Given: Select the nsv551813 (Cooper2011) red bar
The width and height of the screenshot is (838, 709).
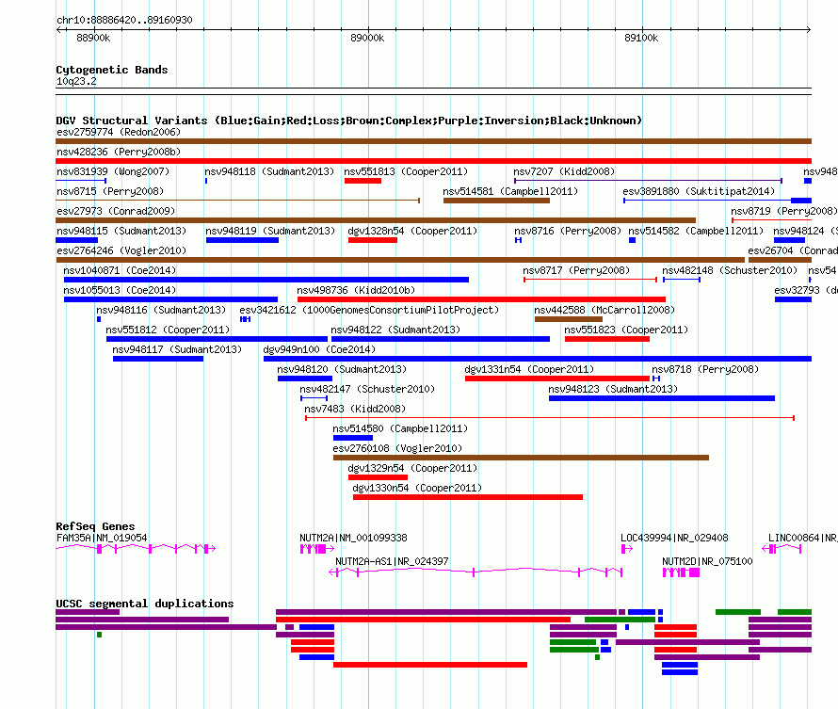Looking at the screenshot, I should [363, 181].
